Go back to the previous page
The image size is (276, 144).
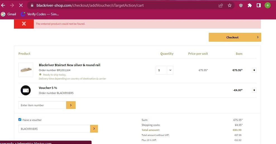point(3,6)
